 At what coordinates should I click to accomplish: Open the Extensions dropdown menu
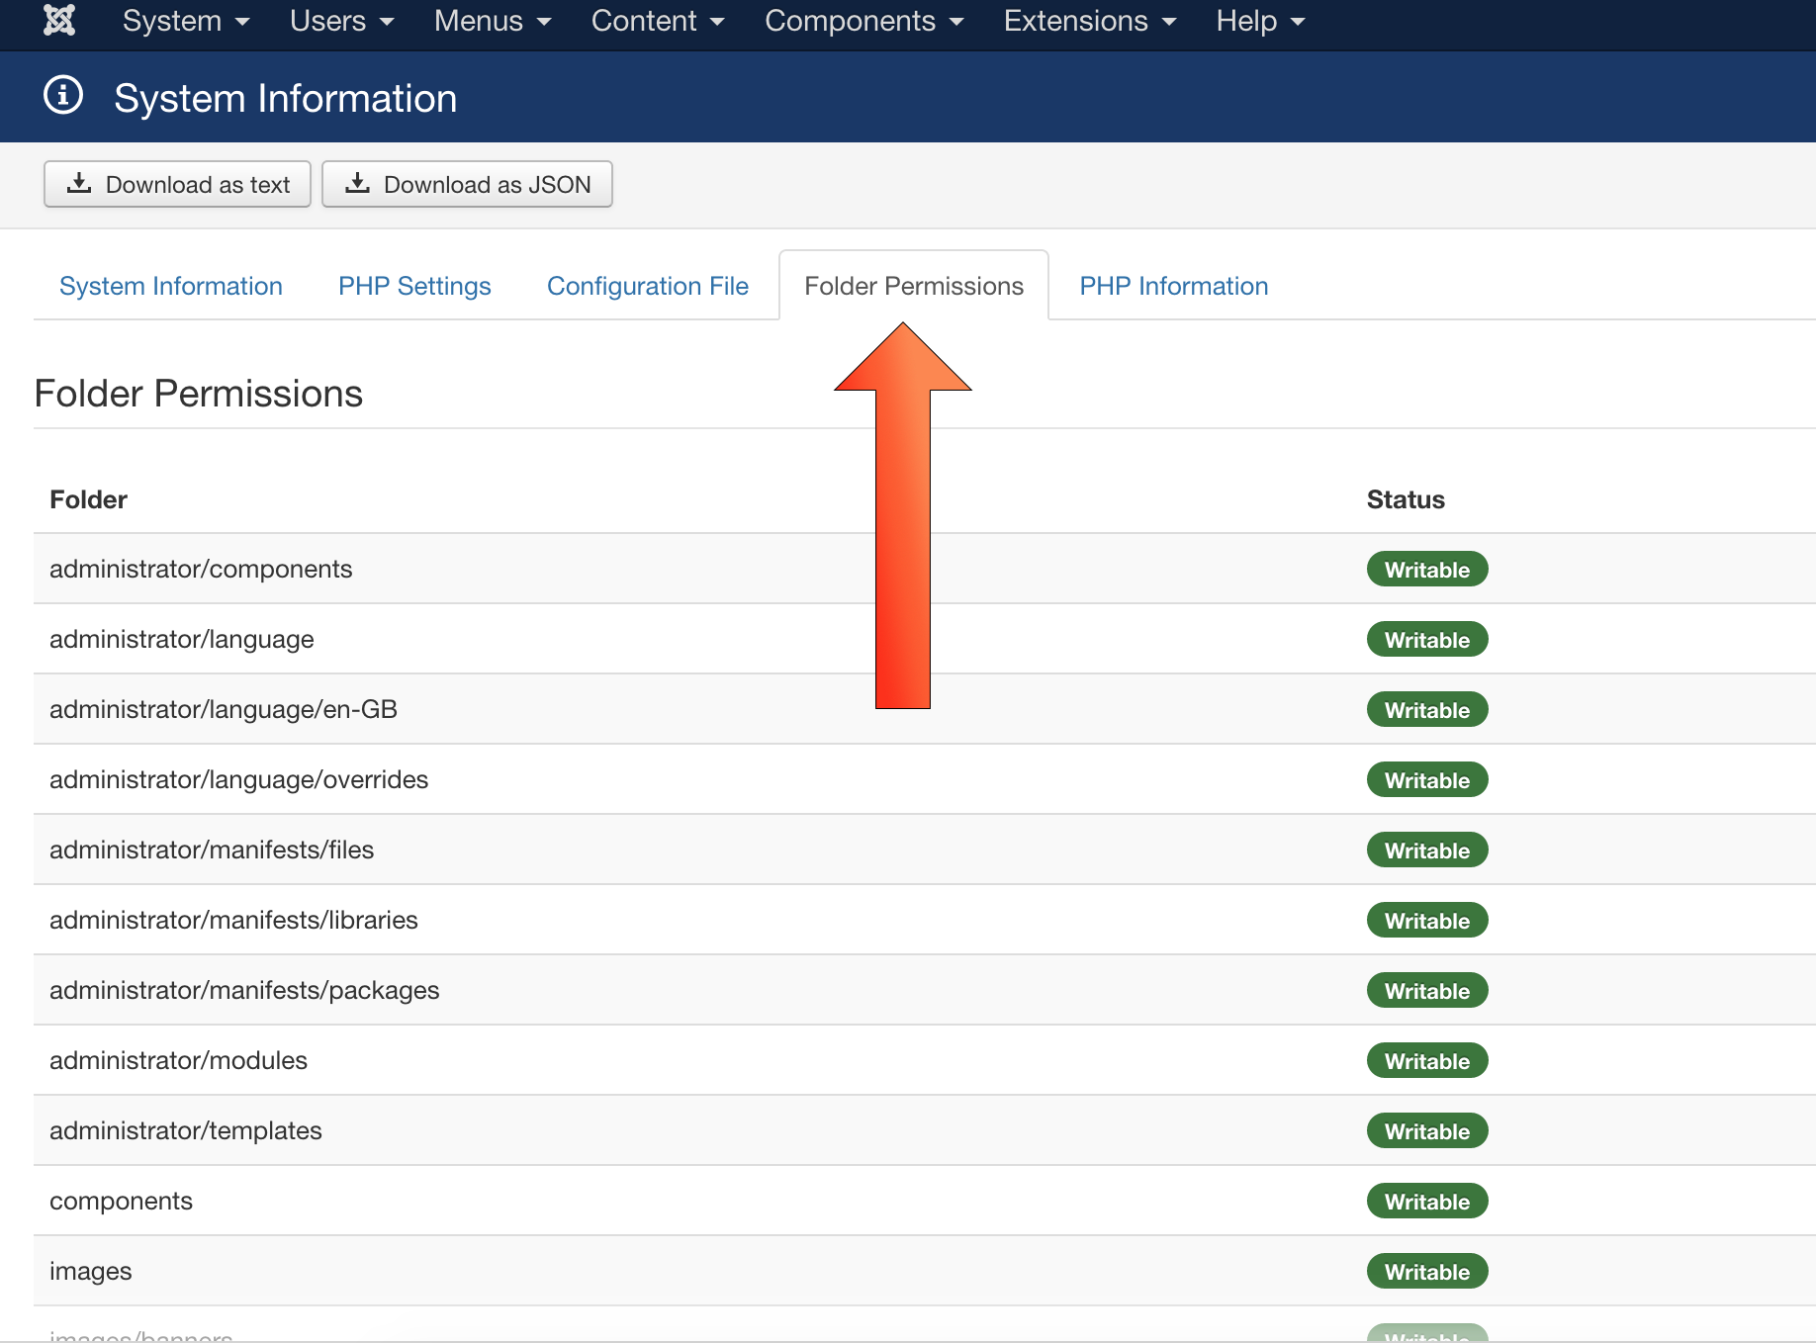tap(1090, 21)
